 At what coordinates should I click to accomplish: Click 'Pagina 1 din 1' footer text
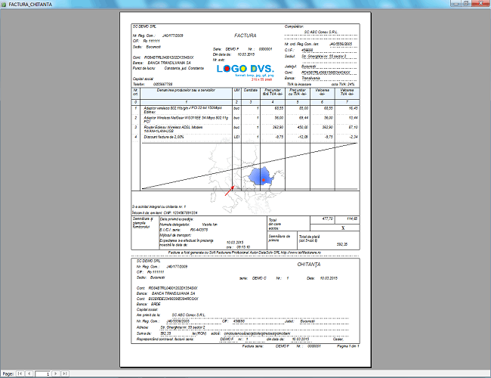348,346
